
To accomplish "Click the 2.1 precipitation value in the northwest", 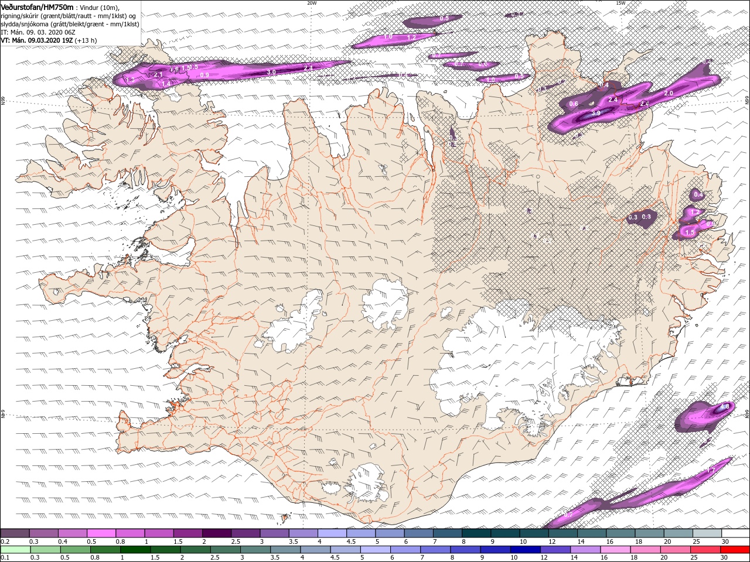I will [158, 75].
